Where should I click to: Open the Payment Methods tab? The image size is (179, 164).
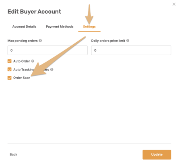pos(60,27)
